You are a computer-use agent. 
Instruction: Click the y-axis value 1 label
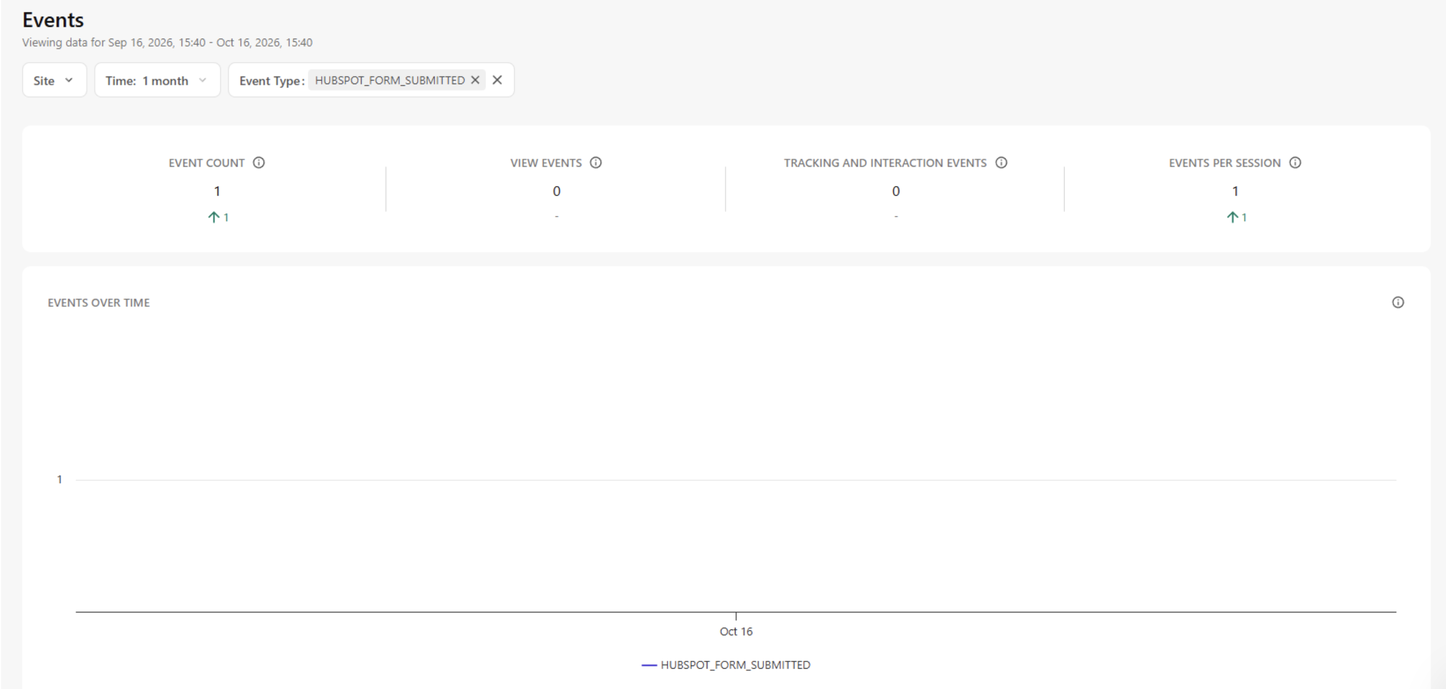tap(60, 480)
